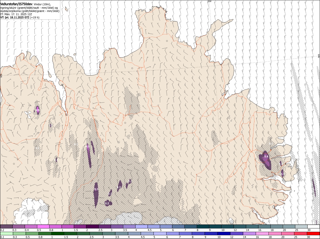Click the '(+19 h)' forecast offset text
The width and height of the screenshot is (320, 239).
(x=35, y=17)
